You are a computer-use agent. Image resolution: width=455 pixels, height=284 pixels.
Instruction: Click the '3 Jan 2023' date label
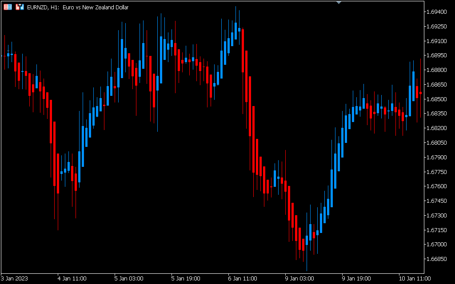click(x=15, y=279)
